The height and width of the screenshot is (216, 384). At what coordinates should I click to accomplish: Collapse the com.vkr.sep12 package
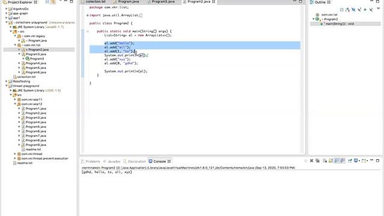pos(15,104)
